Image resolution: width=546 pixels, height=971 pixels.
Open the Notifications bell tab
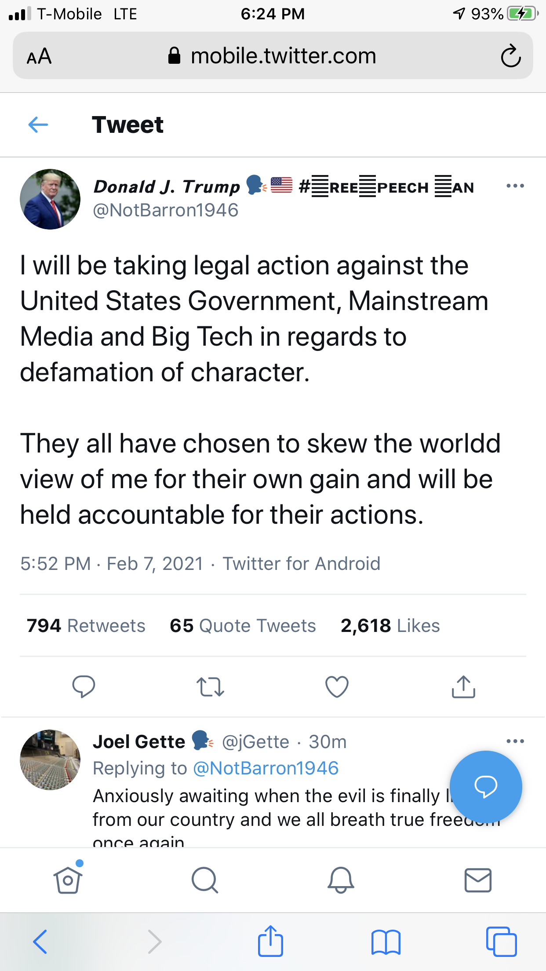click(341, 880)
